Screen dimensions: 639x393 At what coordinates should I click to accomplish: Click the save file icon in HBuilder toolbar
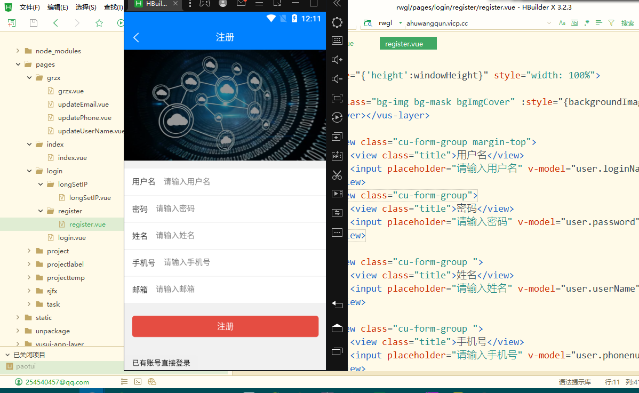(33, 23)
